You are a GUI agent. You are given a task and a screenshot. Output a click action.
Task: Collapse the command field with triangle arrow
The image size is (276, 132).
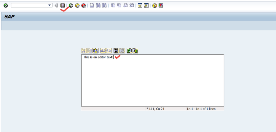pyautogui.click(x=56, y=6)
